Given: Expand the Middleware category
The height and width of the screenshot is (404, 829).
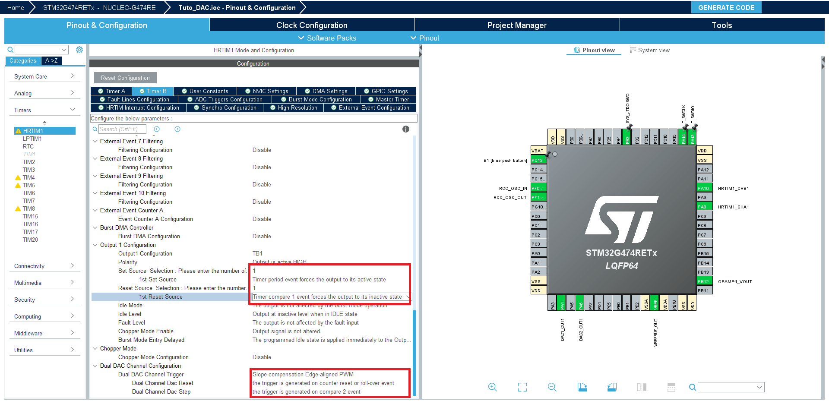Looking at the screenshot, I should click(44, 333).
